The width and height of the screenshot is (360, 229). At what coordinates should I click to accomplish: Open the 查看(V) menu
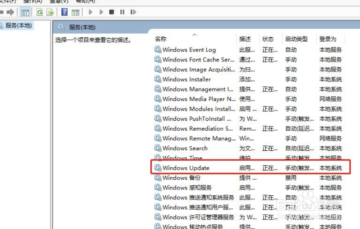point(59,1)
